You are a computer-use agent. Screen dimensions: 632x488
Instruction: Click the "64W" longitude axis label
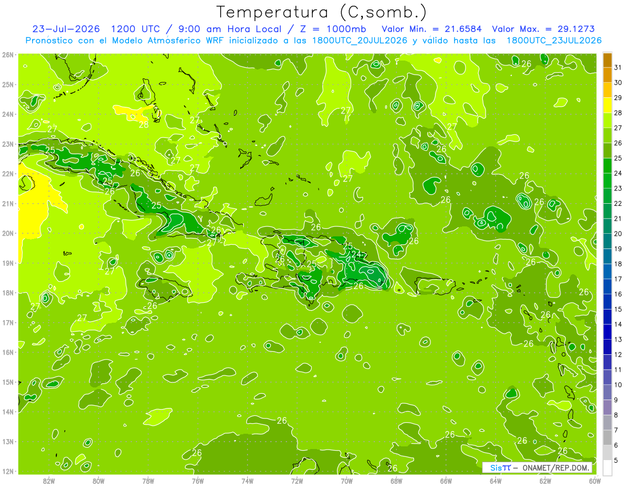496,480
